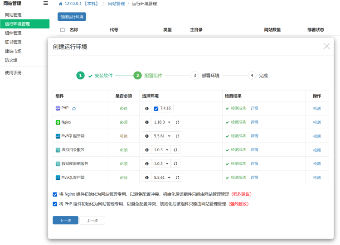Open the info icon for 虚拟目录服务
This screenshot has width=340, height=245.
147,150
